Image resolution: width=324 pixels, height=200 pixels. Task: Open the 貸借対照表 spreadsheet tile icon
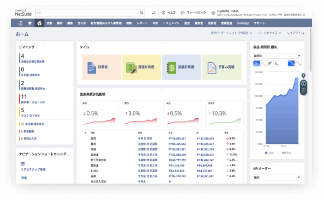[x=131, y=68]
